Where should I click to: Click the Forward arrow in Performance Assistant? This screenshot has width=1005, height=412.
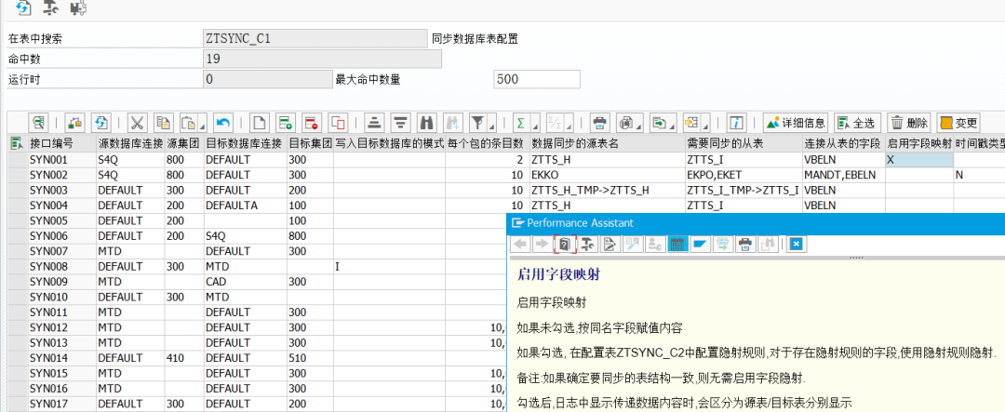[541, 244]
